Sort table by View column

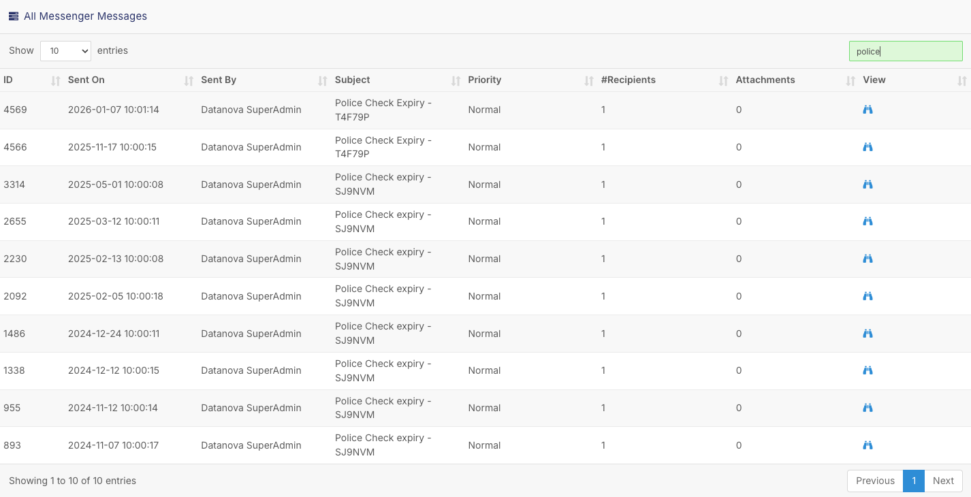(915, 80)
